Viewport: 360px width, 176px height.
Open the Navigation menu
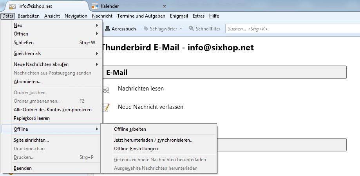[x=76, y=16]
